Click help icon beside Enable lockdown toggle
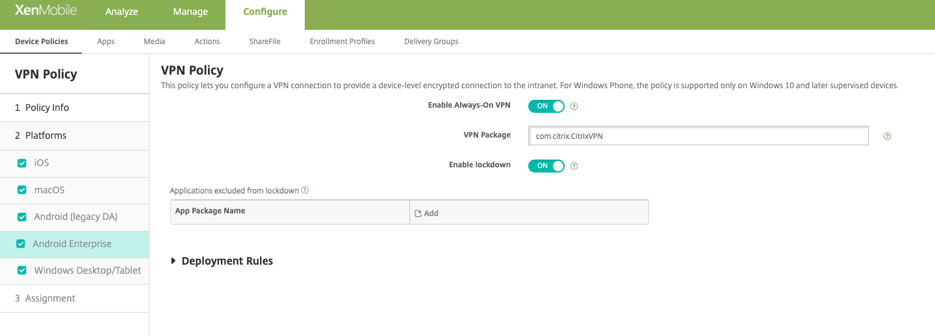Image resolution: width=935 pixels, height=336 pixels. tap(574, 165)
